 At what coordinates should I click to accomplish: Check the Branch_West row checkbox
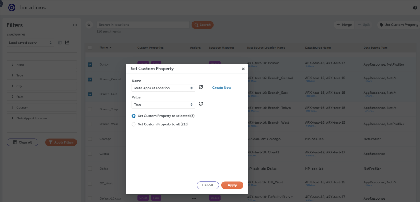pyautogui.click(x=90, y=124)
